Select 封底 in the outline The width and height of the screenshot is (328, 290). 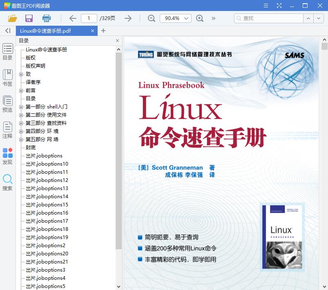pyautogui.click(x=31, y=148)
